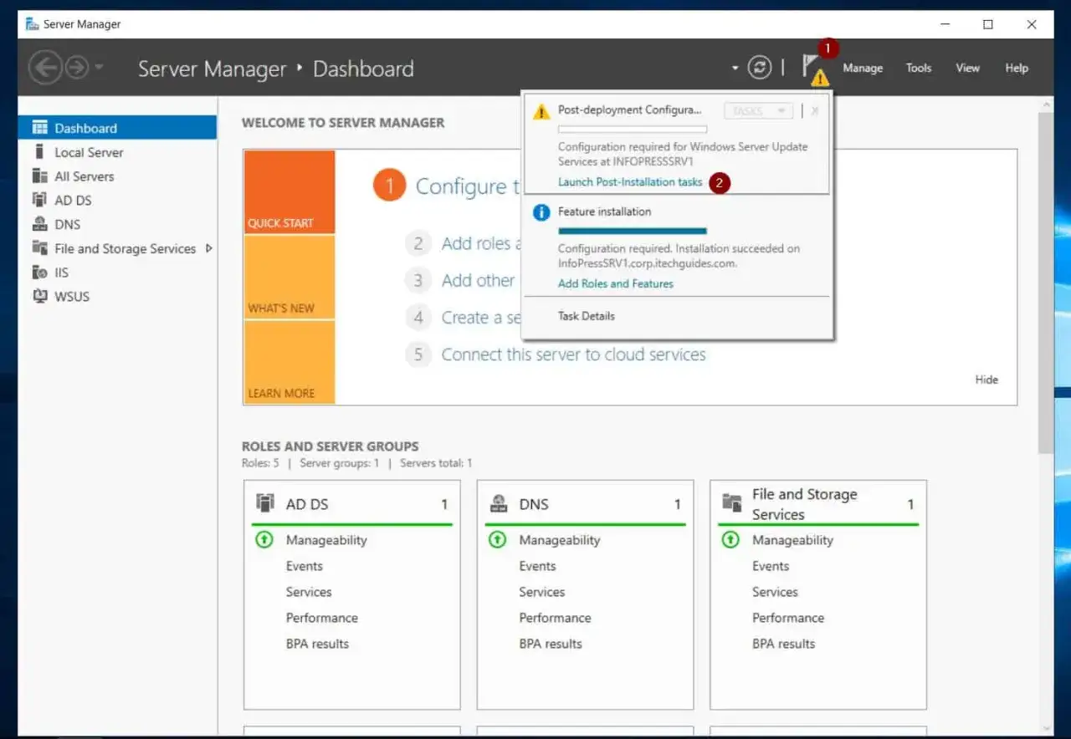
Task: Click the back navigation arrow
Action: [45, 68]
